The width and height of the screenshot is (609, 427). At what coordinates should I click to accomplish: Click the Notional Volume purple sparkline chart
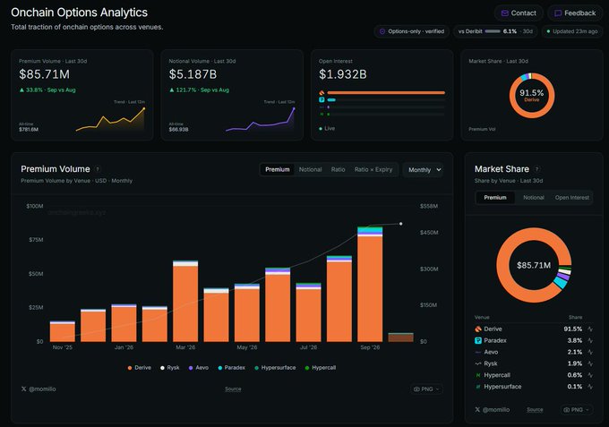pyautogui.click(x=261, y=120)
